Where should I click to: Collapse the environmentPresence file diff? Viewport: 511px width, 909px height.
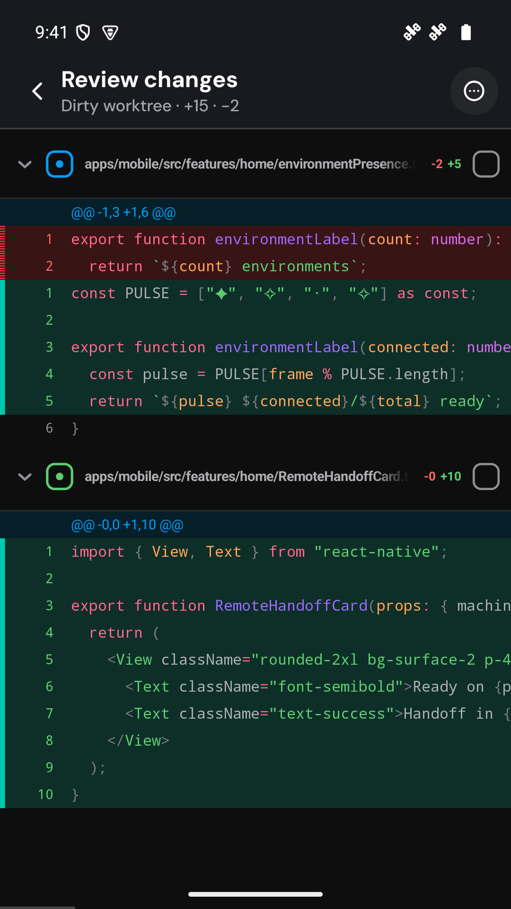[x=25, y=164]
